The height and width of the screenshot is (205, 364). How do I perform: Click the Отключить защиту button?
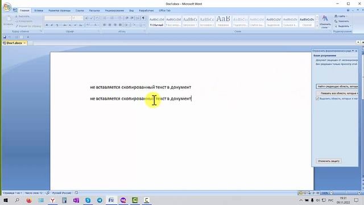point(329,161)
